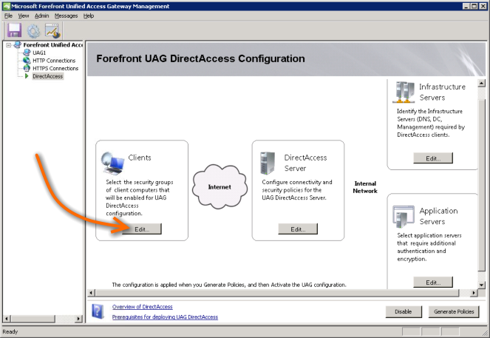Click the help book icon

point(98,311)
